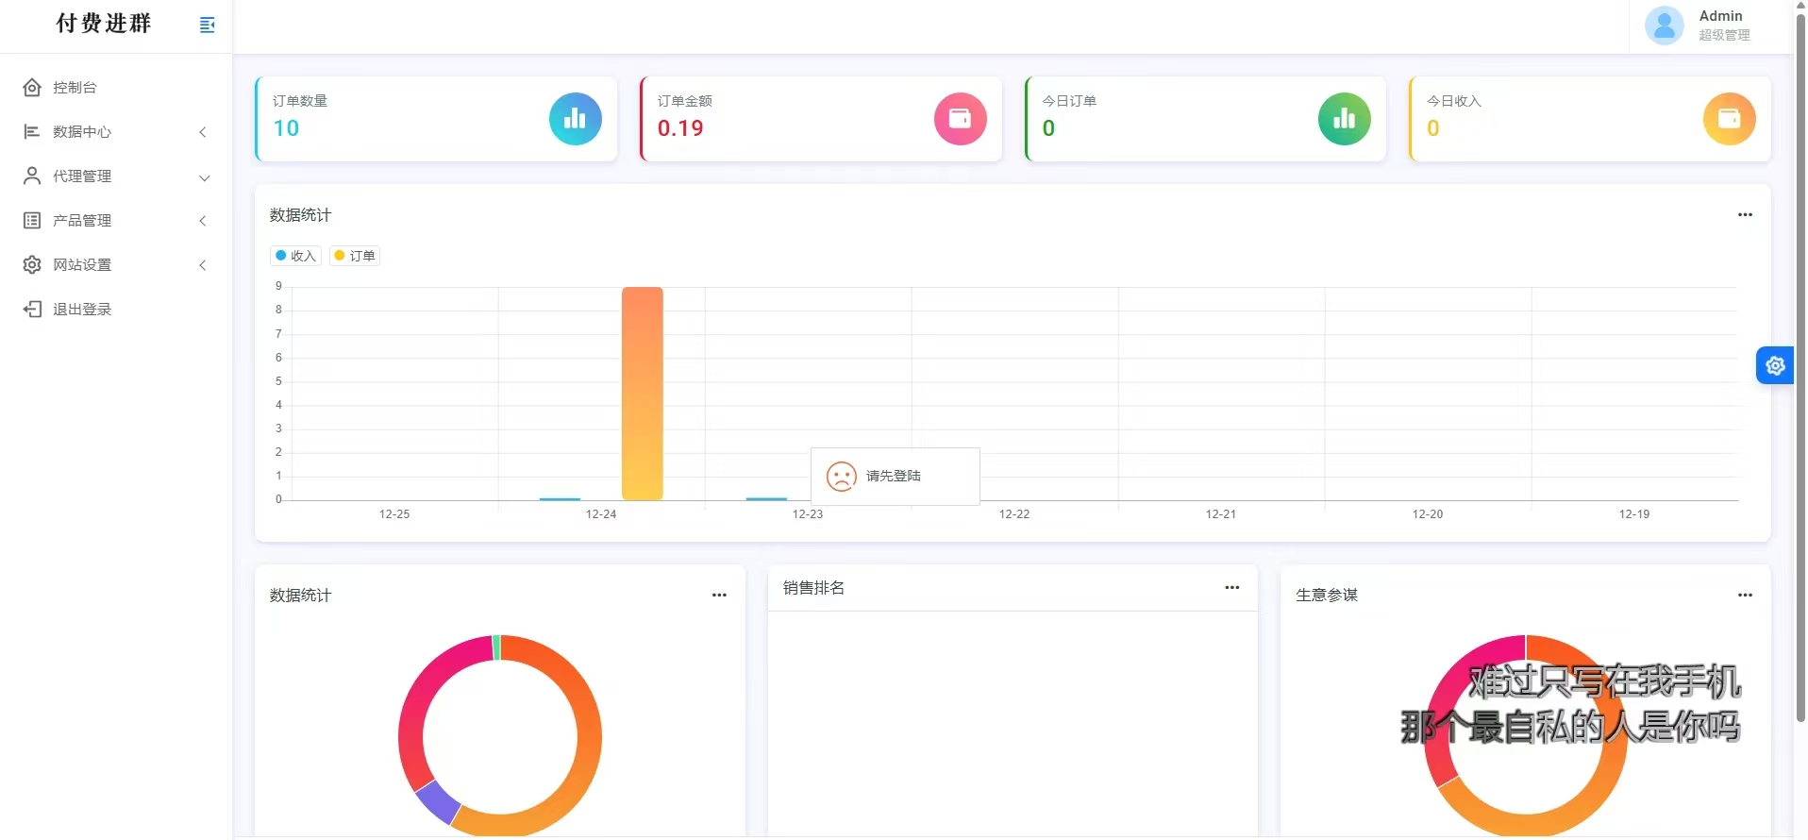Click the orange bar for 12-24

coord(642,393)
